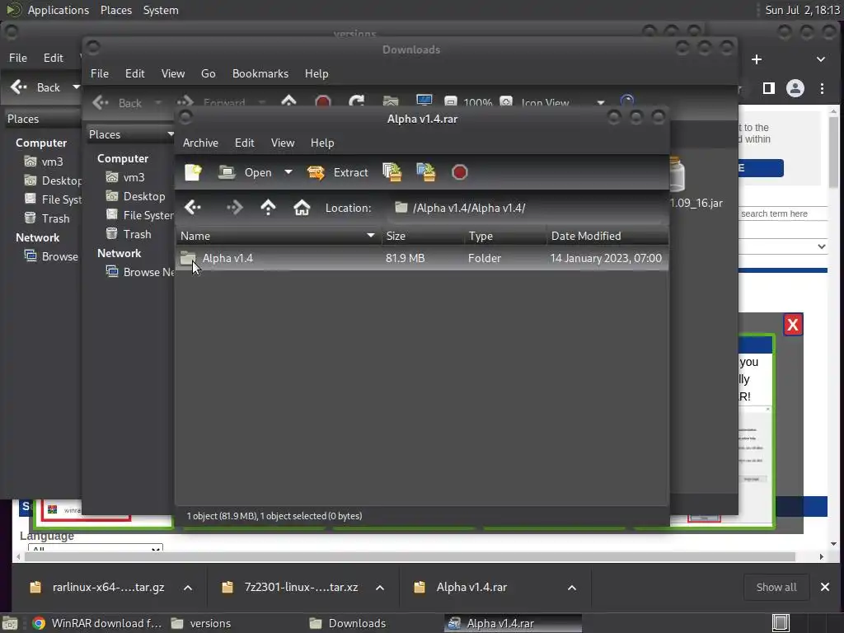Image resolution: width=844 pixels, height=633 pixels.
Task: Select Trash in versions window sidebar
Action: point(47,218)
